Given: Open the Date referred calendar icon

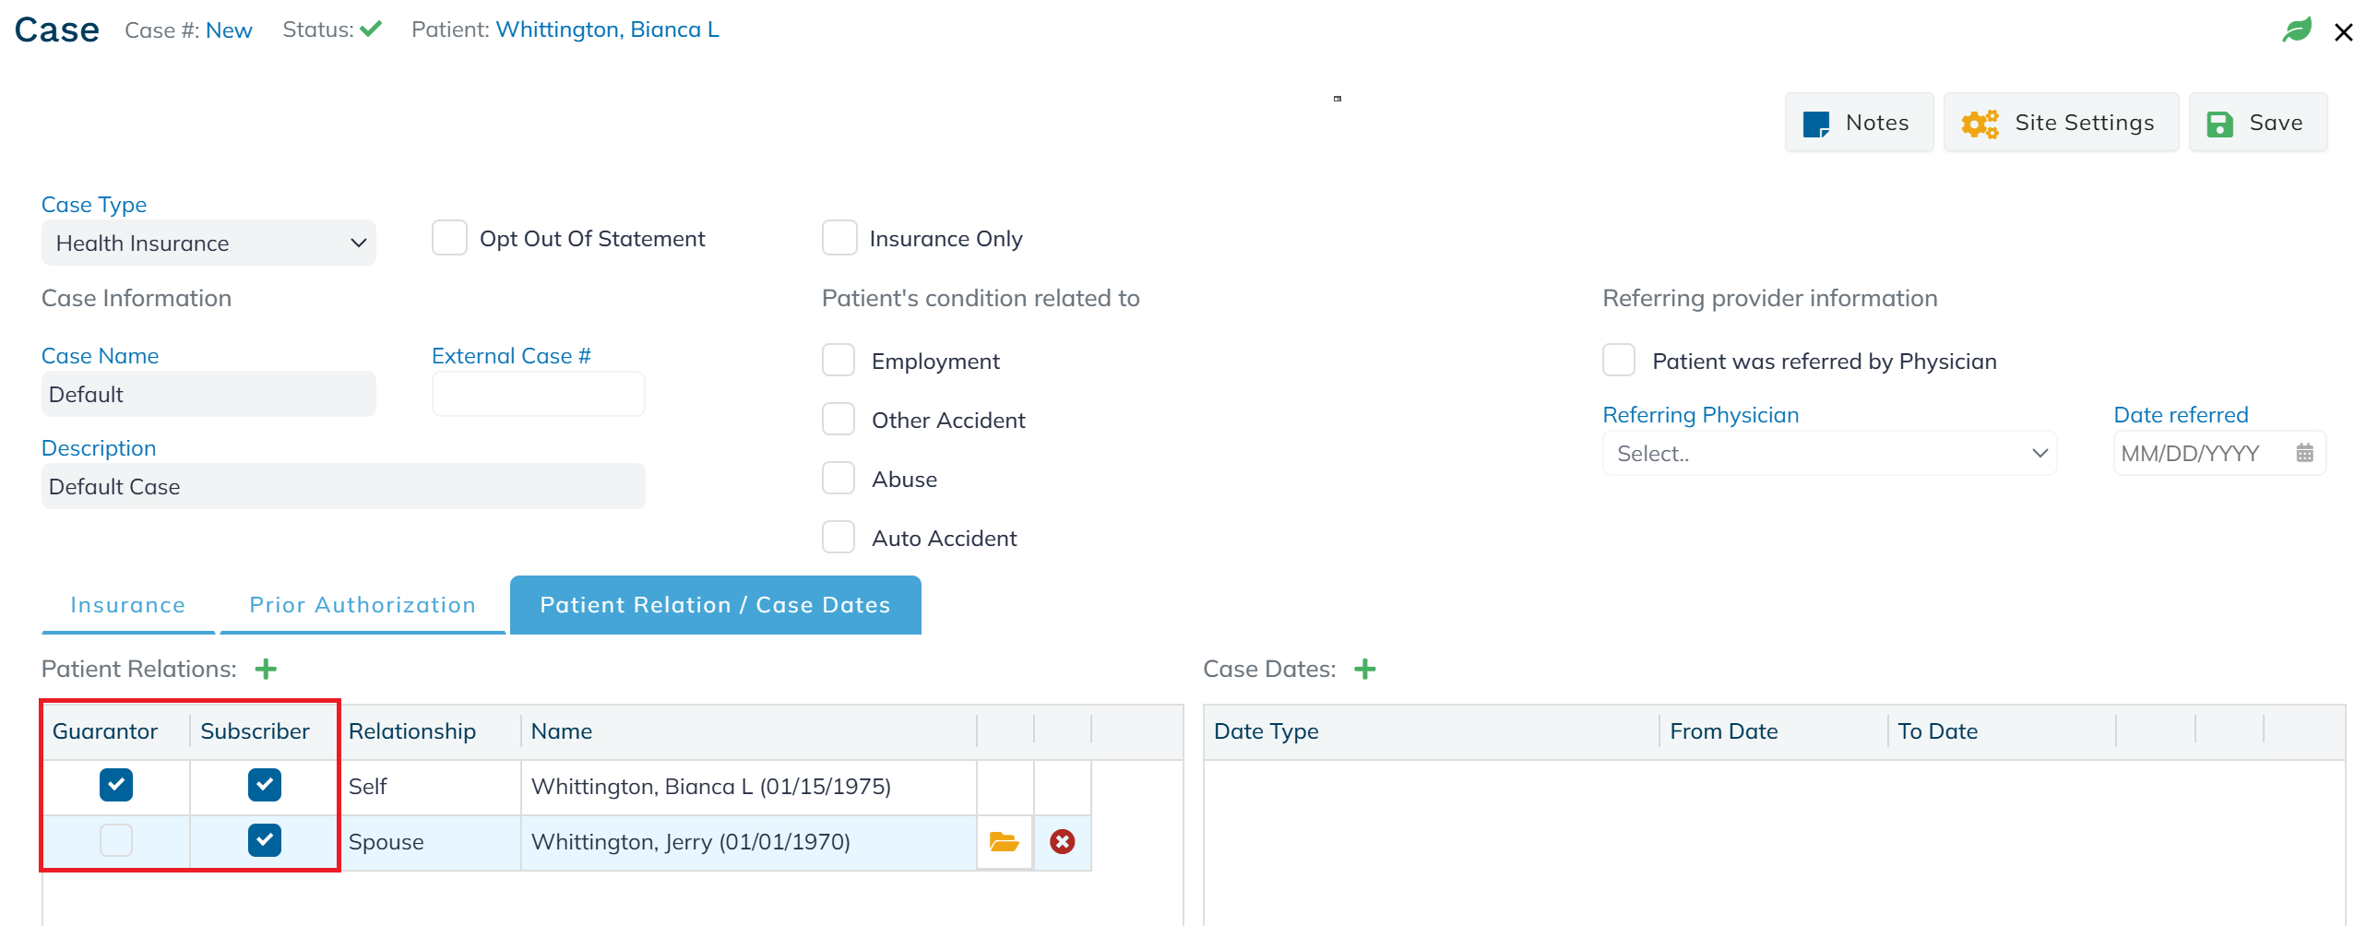Looking at the screenshot, I should 2304,453.
